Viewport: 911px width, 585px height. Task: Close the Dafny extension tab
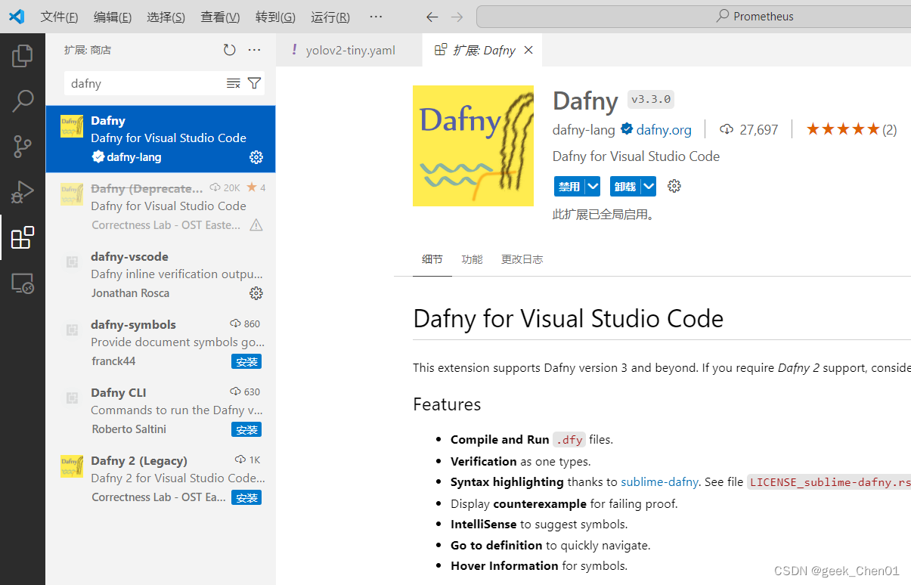[528, 50]
